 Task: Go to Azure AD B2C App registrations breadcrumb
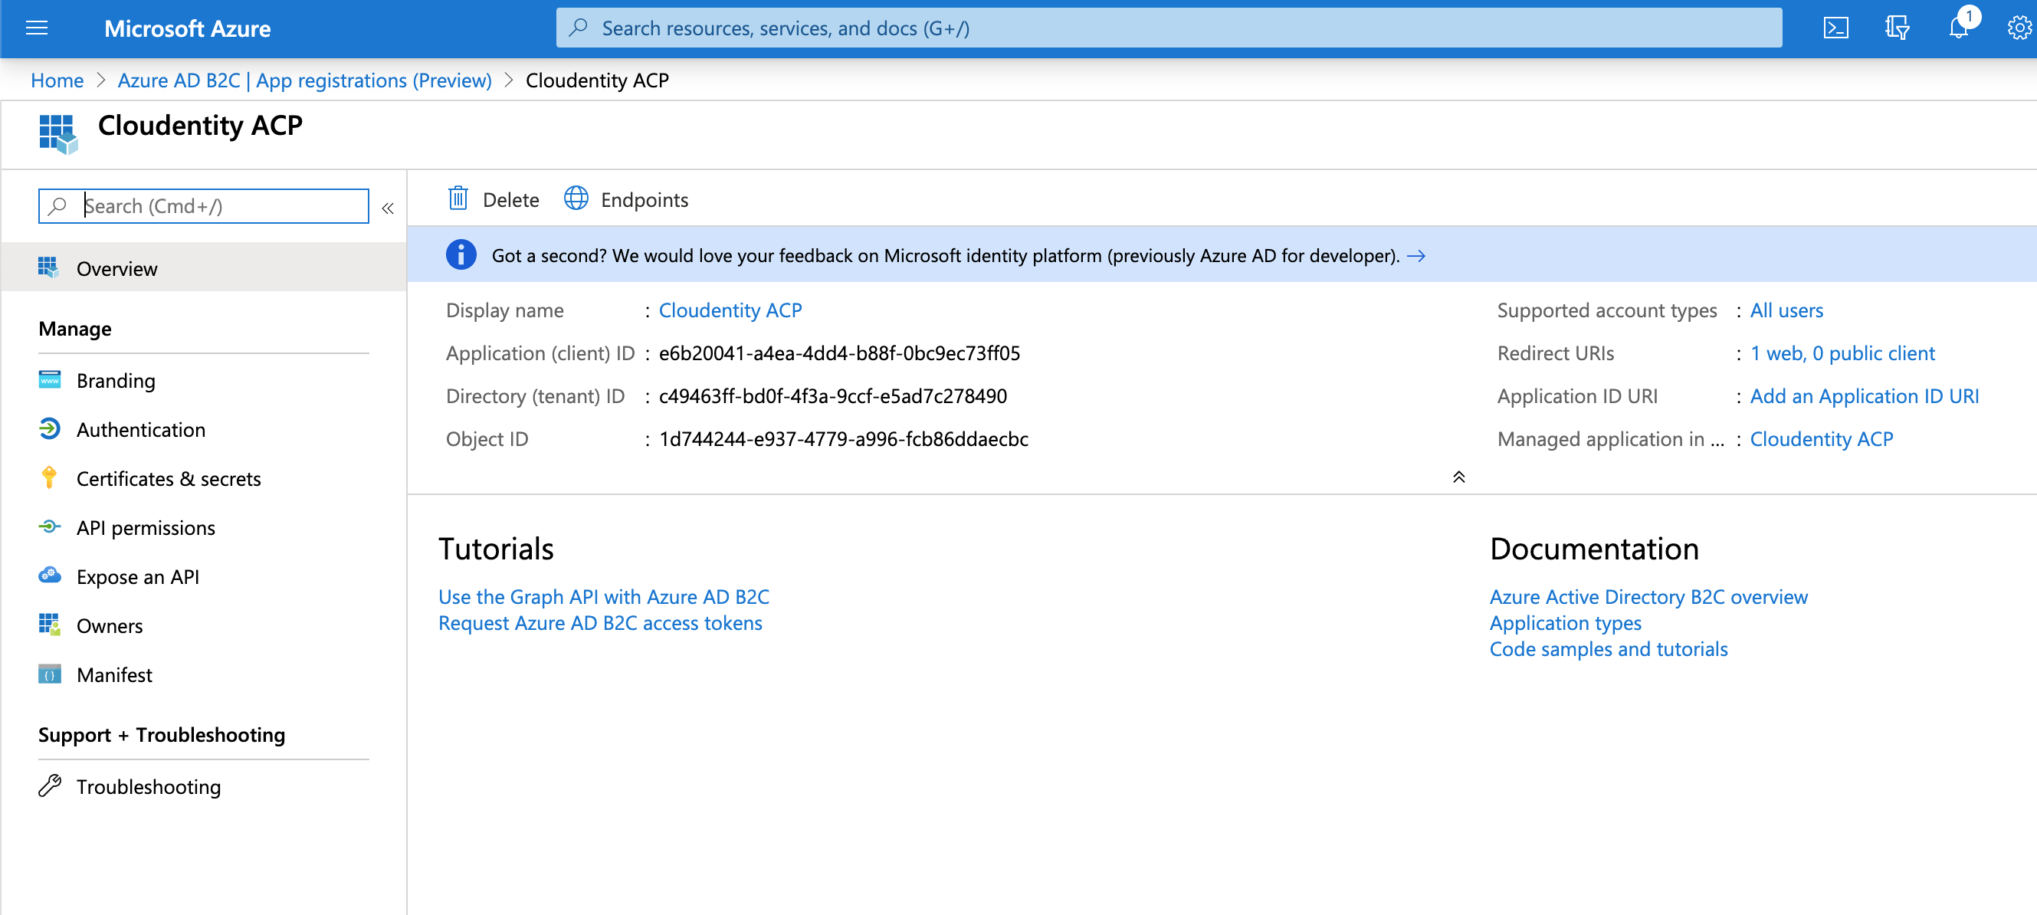point(304,80)
